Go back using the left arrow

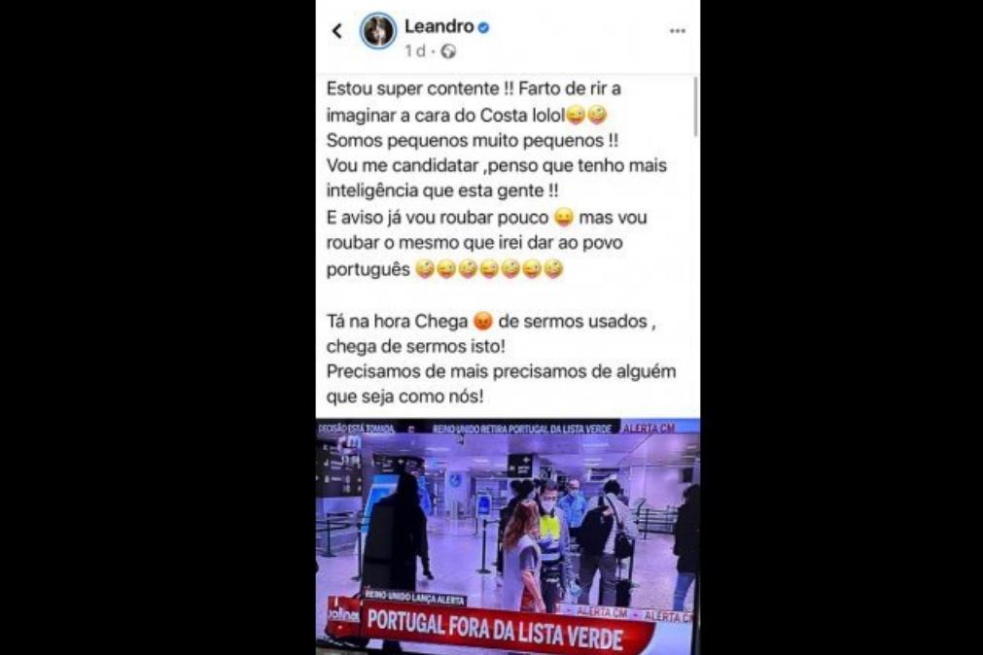coord(337,31)
